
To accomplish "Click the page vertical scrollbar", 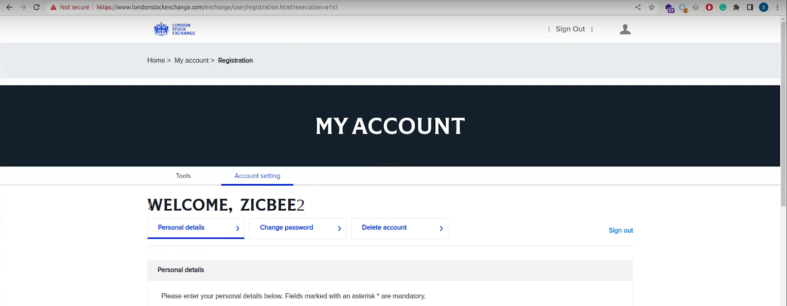I will [783, 113].
